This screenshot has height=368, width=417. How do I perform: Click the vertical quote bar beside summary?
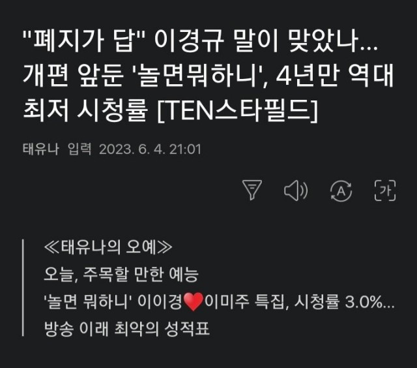pyautogui.click(x=23, y=288)
